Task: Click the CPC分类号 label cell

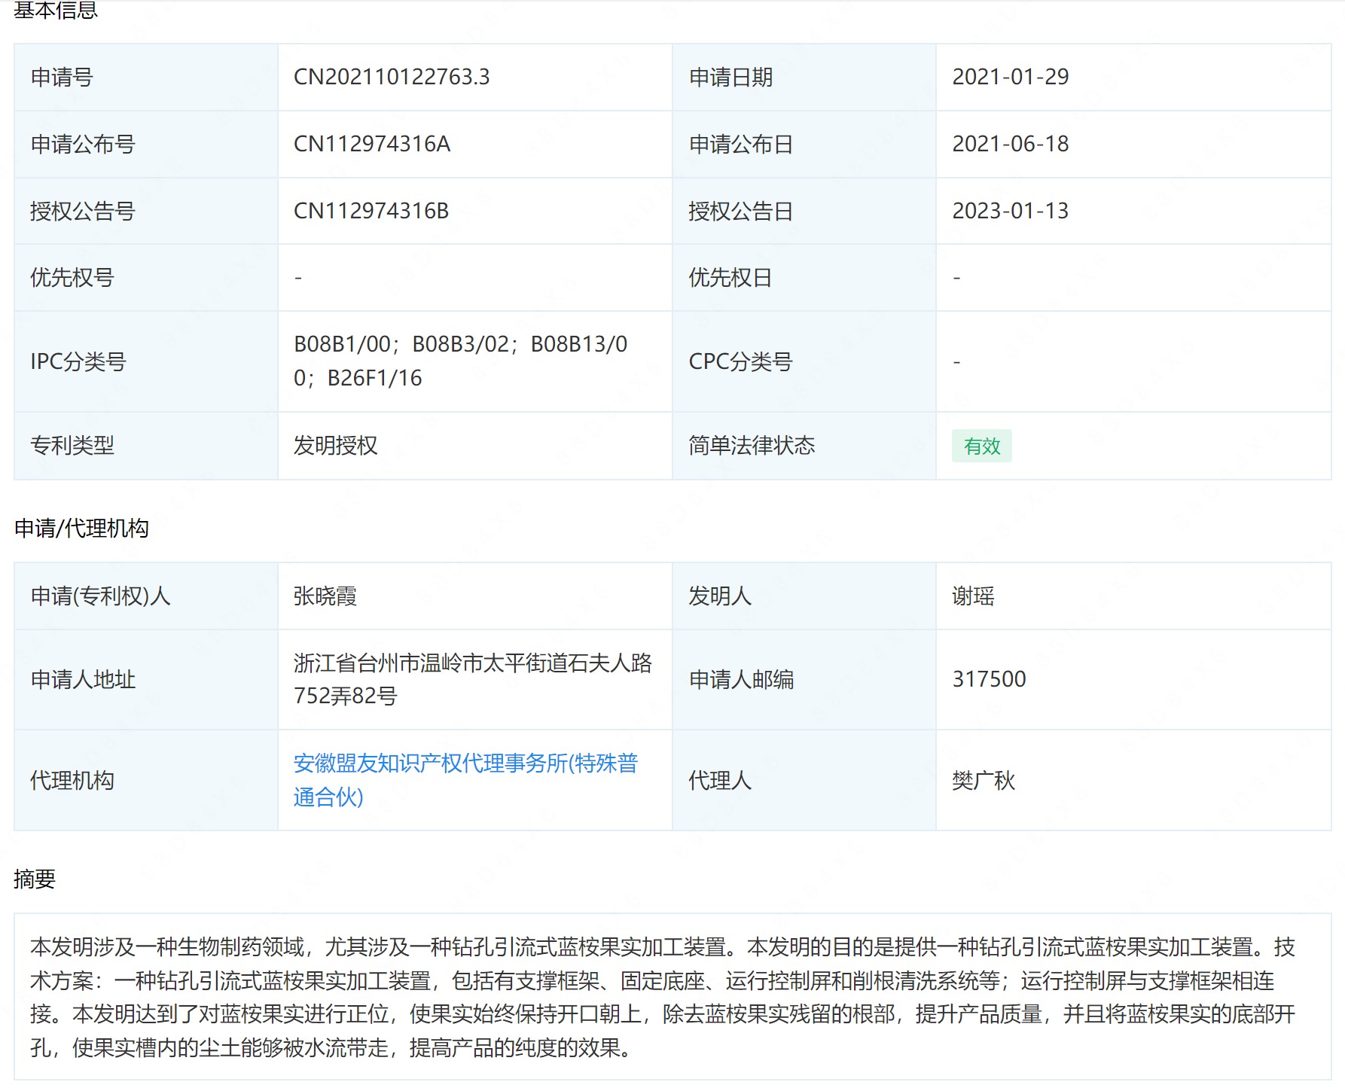Action: 804,361
